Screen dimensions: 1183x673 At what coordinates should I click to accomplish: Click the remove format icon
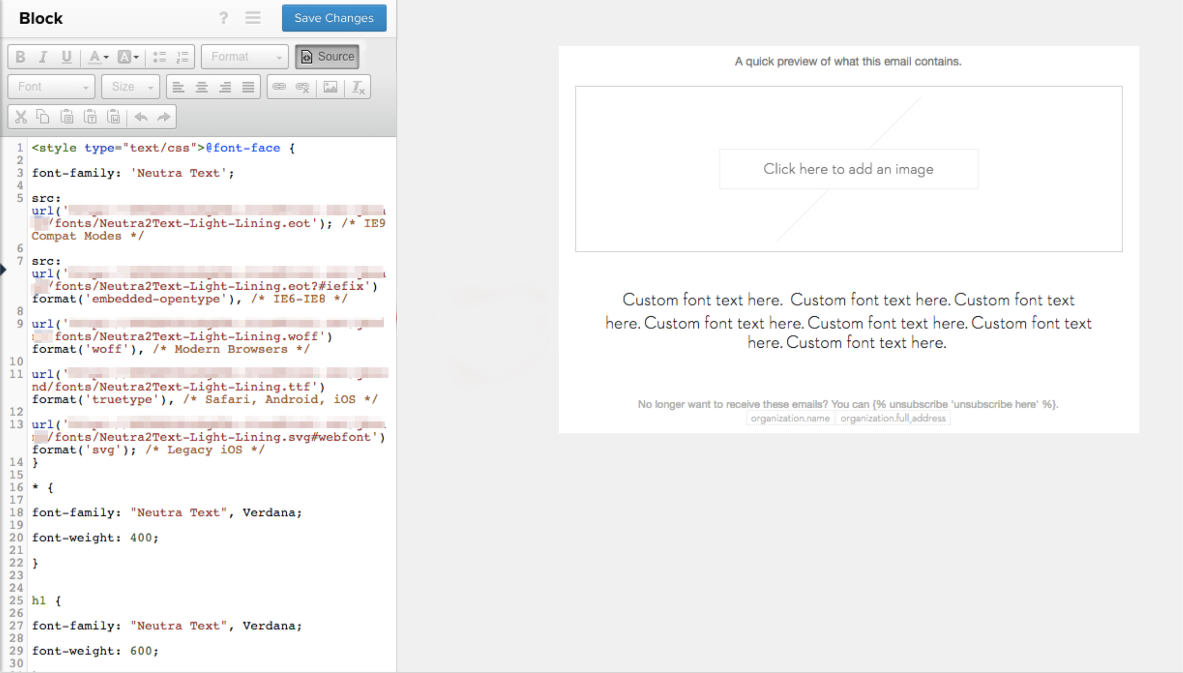click(x=358, y=87)
